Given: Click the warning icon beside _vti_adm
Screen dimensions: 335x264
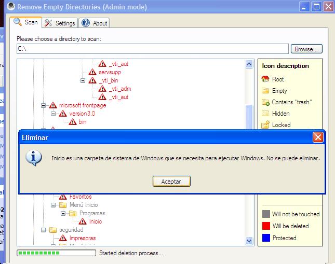Looking at the screenshot, I should (102, 89).
